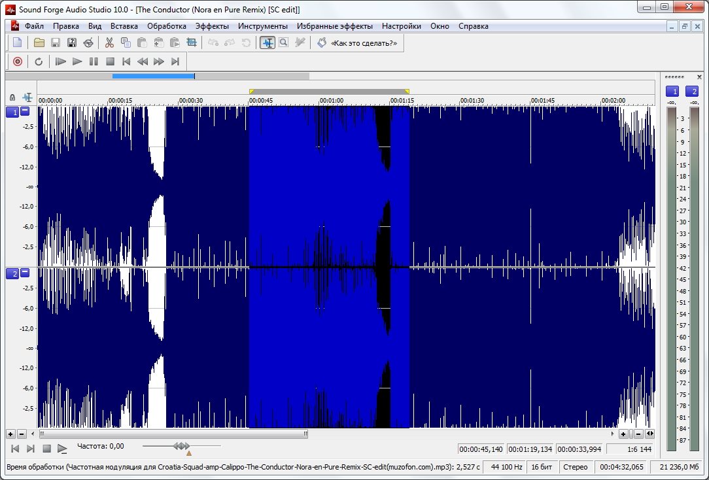
Task: Collapse channel 2 track with minus button
Action: [26, 273]
